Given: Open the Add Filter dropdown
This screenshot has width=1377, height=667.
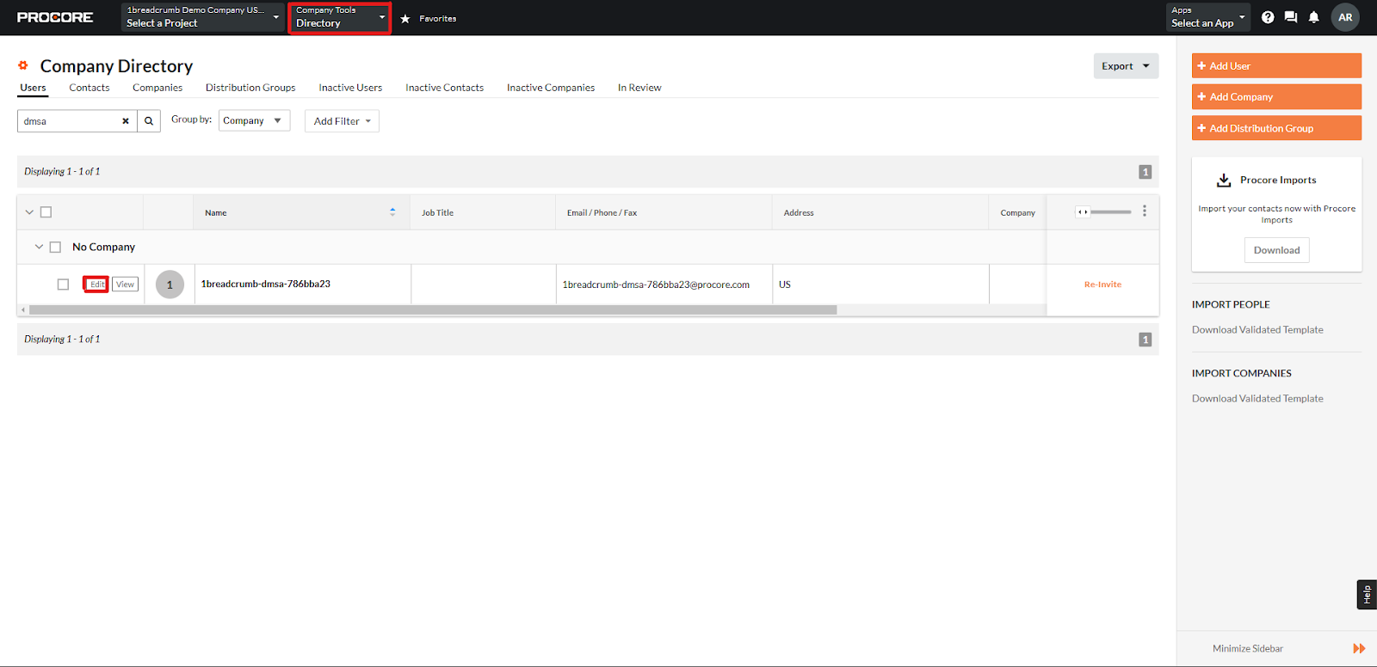Looking at the screenshot, I should (342, 121).
